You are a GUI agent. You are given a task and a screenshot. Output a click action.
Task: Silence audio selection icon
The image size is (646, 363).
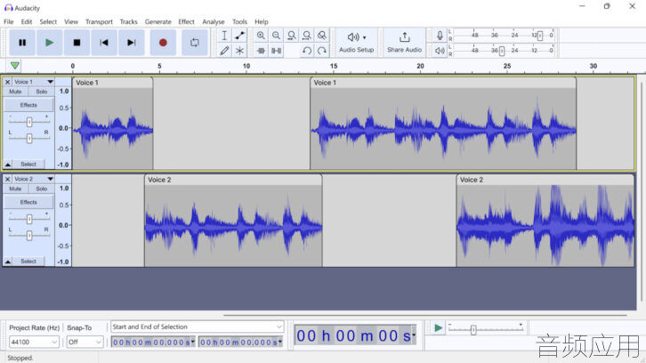276,51
